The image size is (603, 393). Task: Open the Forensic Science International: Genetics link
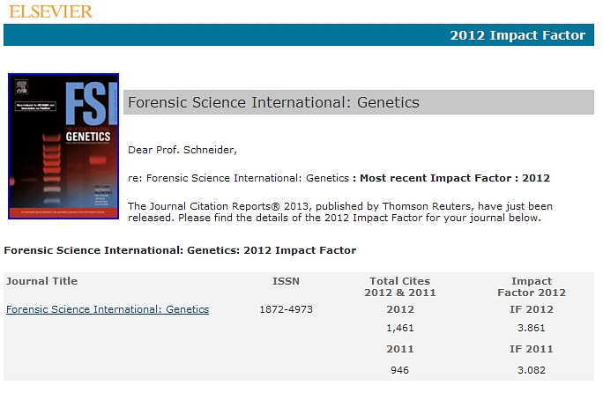(x=108, y=309)
